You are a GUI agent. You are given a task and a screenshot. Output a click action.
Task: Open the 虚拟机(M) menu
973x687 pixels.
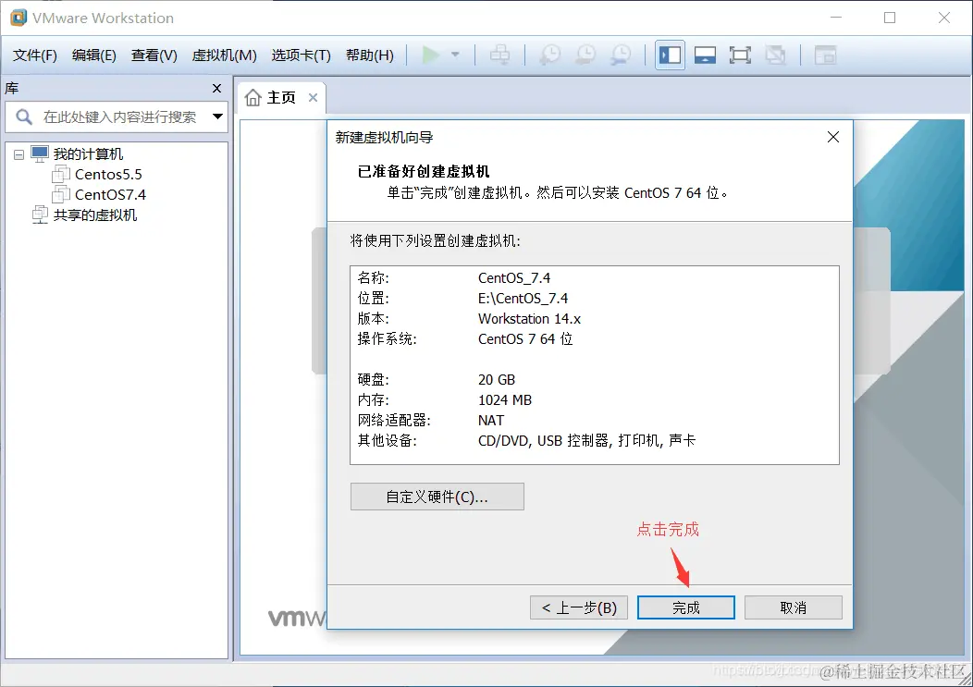224,55
